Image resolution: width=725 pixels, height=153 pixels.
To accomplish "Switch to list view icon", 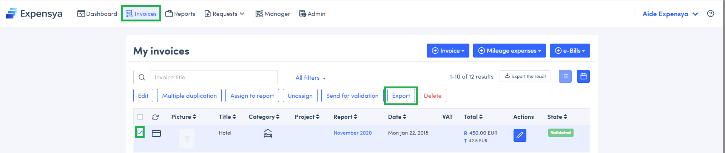I will tap(565, 76).
